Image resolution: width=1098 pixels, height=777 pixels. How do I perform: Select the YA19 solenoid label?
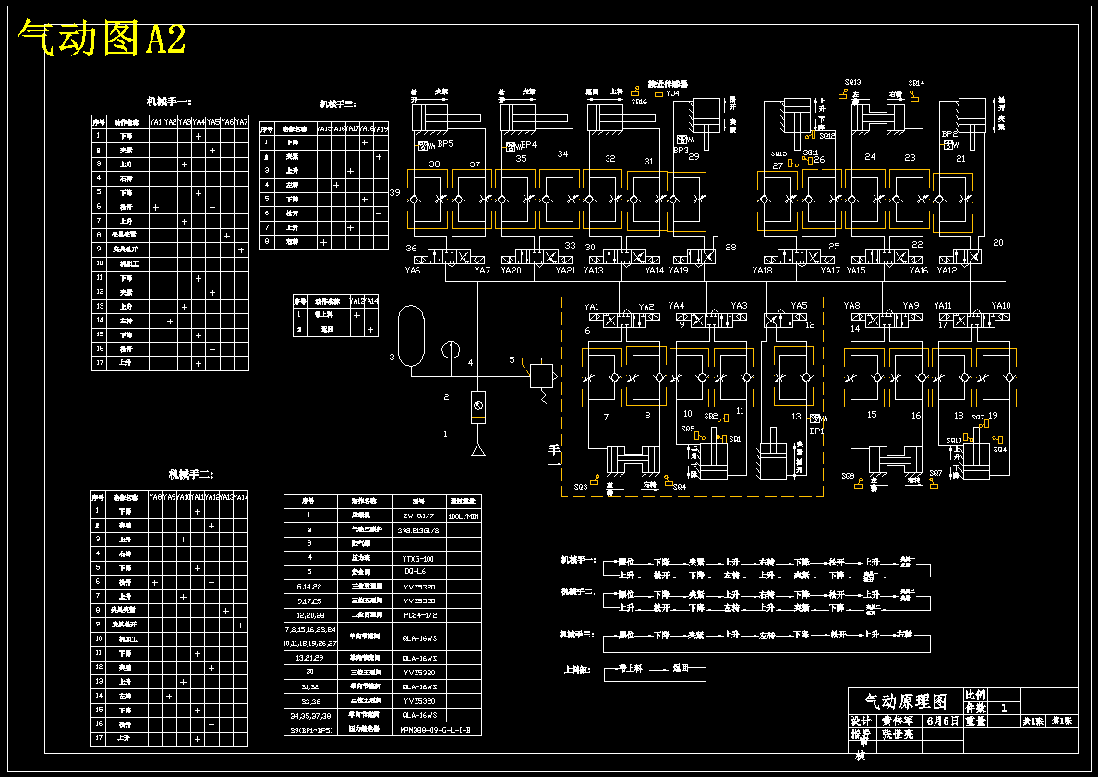(x=679, y=271)
